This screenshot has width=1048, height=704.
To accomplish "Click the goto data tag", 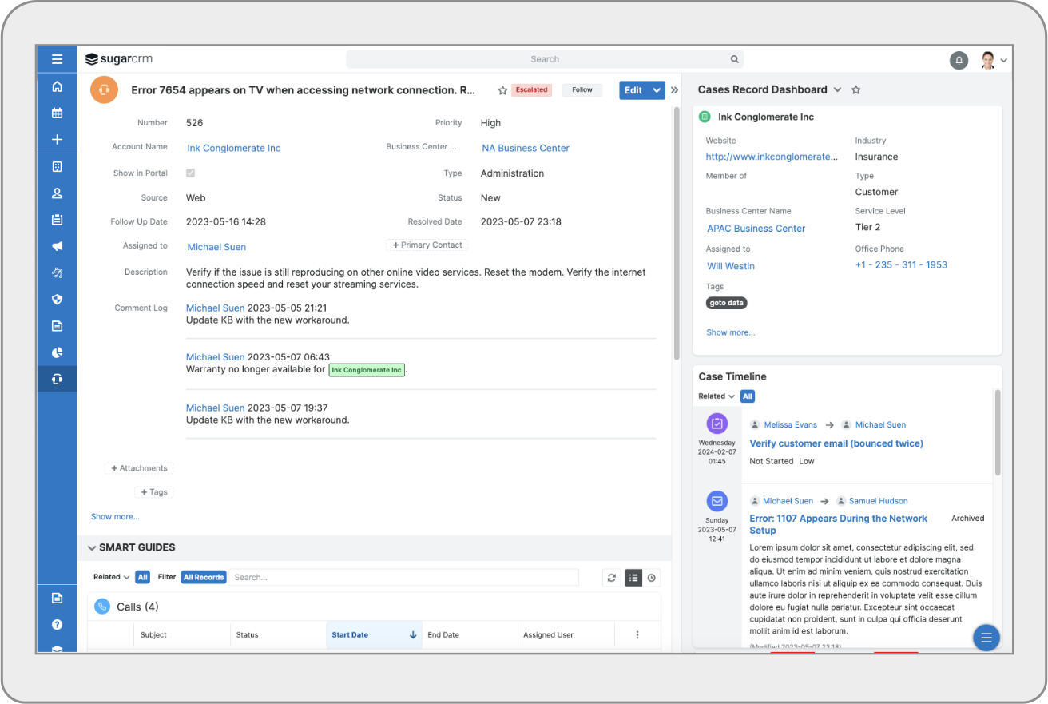I will coord(727,303).
